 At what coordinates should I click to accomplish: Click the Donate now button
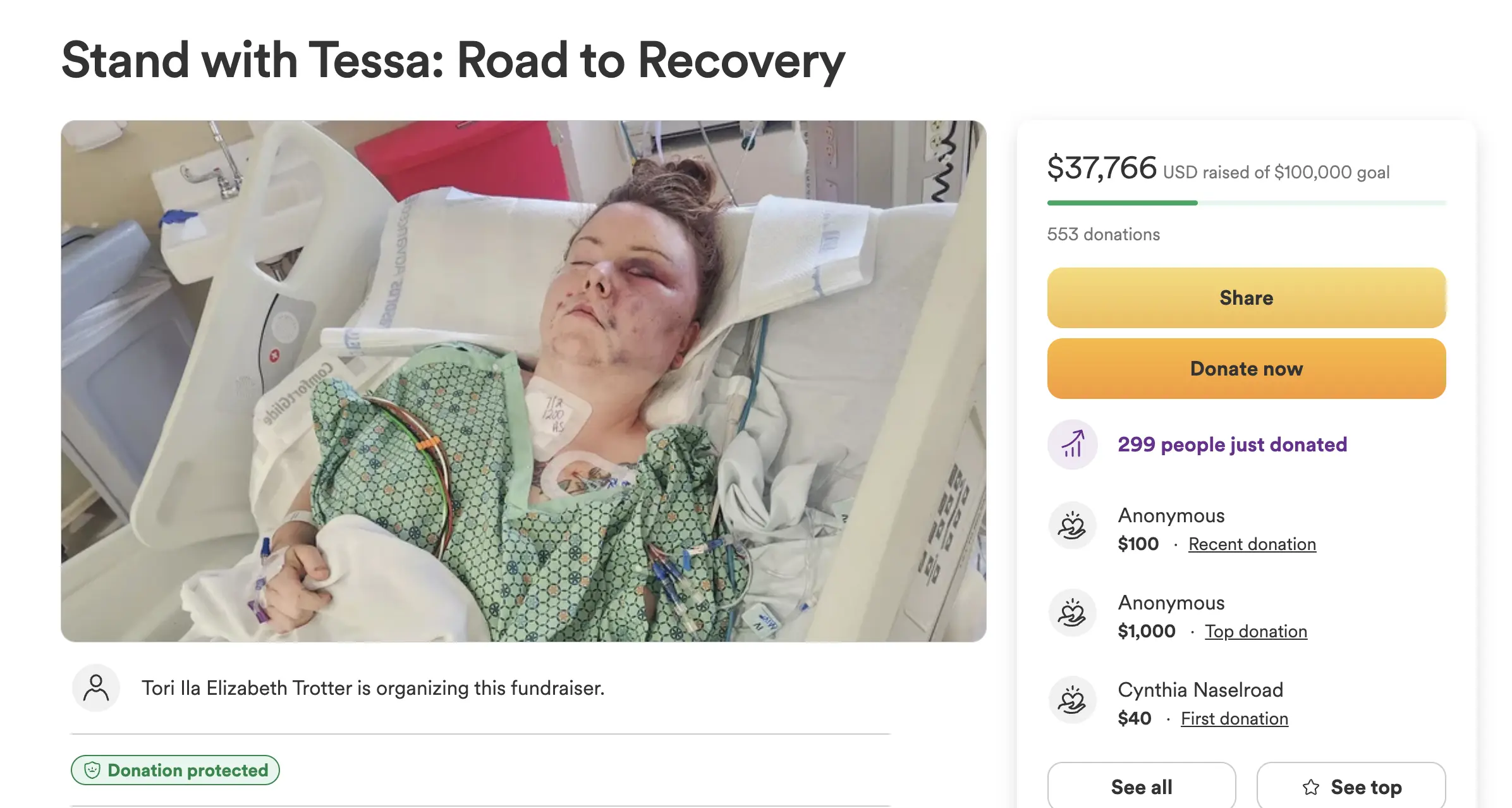[1246, 369]
